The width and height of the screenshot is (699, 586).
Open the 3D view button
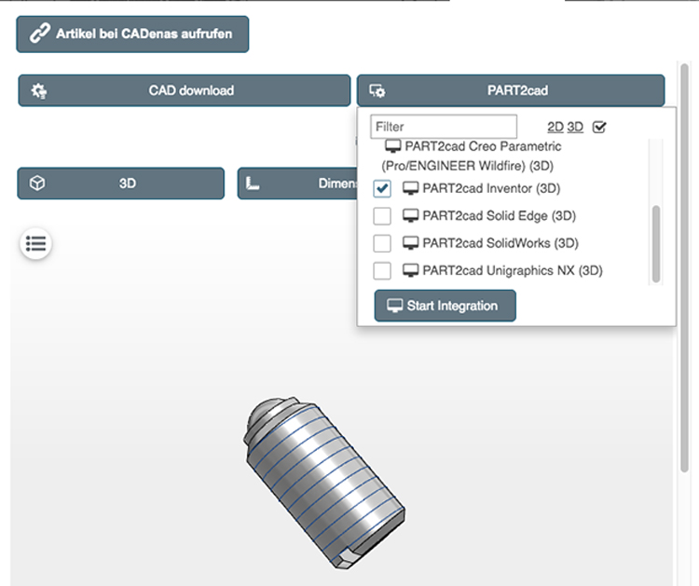click(121, 184)
